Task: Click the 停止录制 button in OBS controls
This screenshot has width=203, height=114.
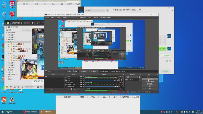Action: pos(150,79)
